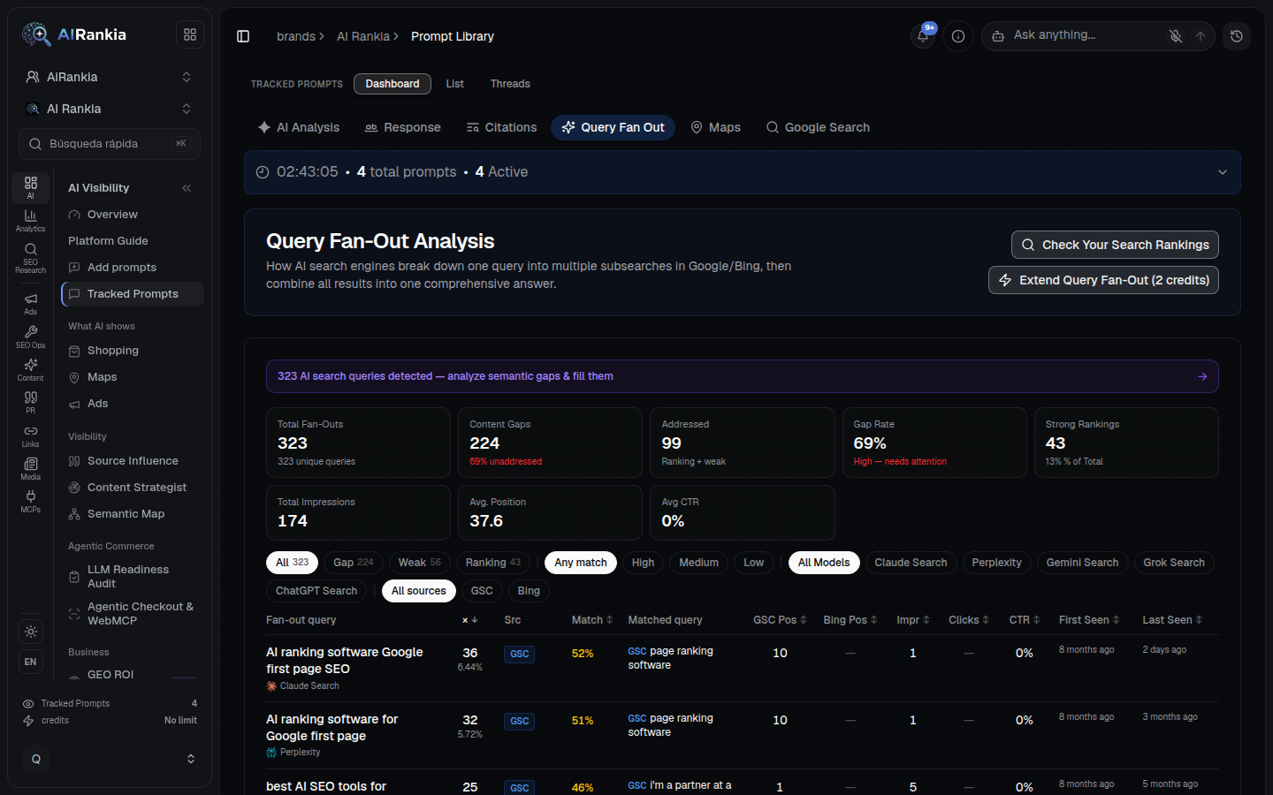Image resolution: width=1273 pixels, height=795 pixels.
Task: Expand the user Q account menu
Action: click(x=110, y=759)
